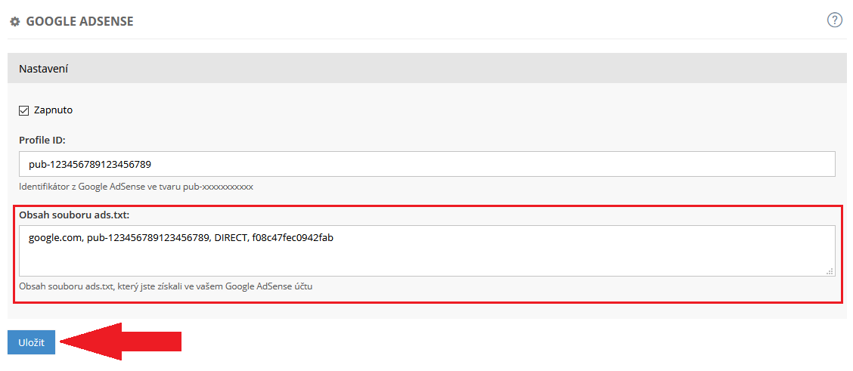Image resolution: width=853 pixels, height=371 pixels.
Task: Grab the textarea resize handle corner
Action: [x=830, y=271]
